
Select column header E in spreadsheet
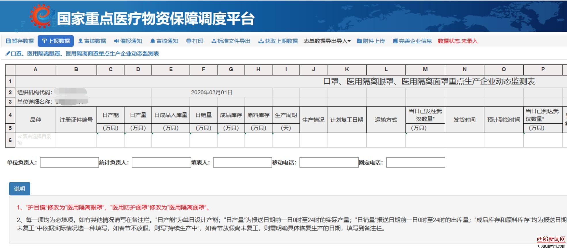coord(171,69)
